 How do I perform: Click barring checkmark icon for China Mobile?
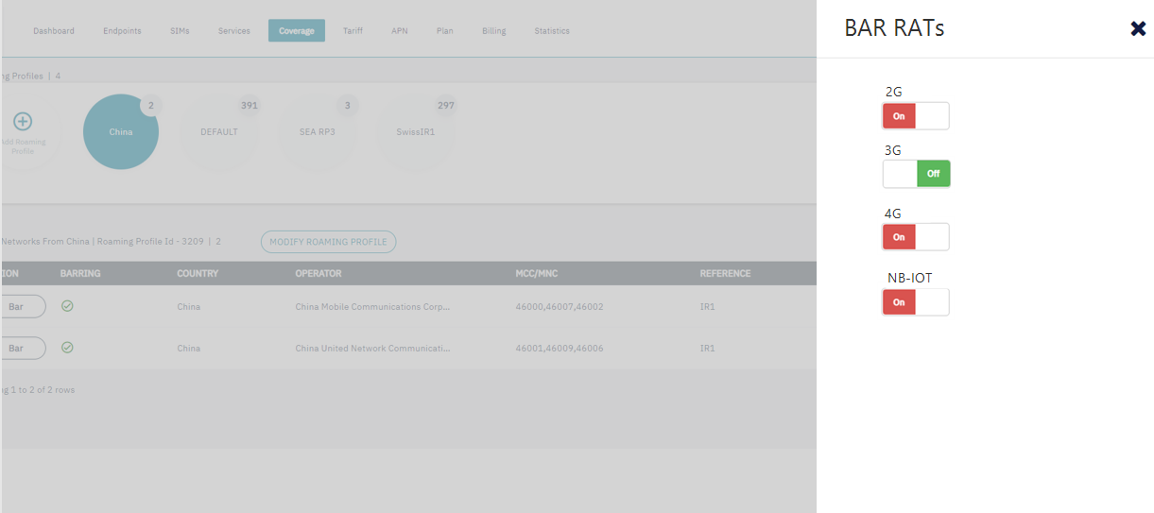pos(67,306)
